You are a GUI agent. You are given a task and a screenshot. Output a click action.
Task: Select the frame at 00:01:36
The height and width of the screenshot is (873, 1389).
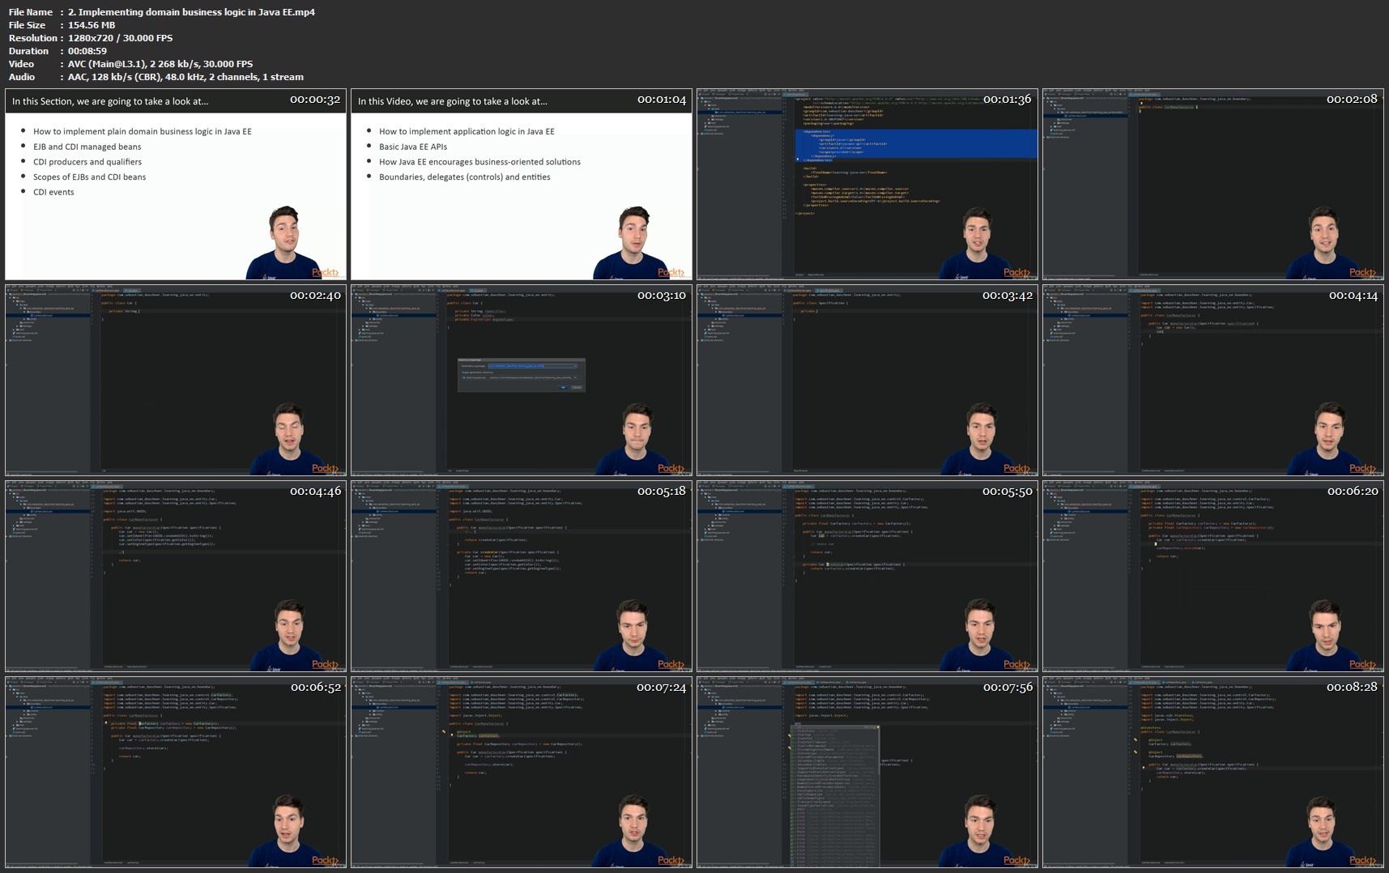click(x=867, y=185)
